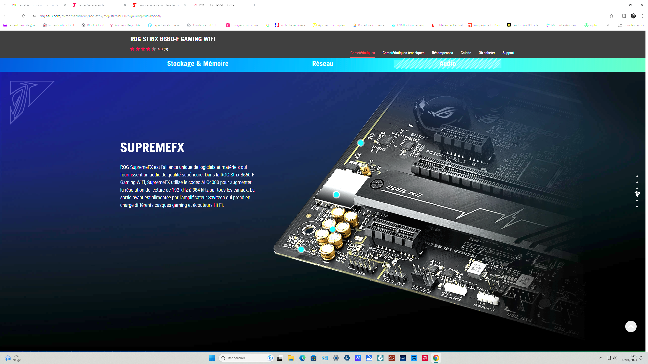
Task: Open the site information icon in address bar
Action: pos(35,16)
